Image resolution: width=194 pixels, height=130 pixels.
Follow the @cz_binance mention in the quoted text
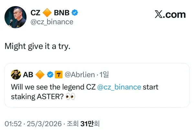tap(119, 87)
